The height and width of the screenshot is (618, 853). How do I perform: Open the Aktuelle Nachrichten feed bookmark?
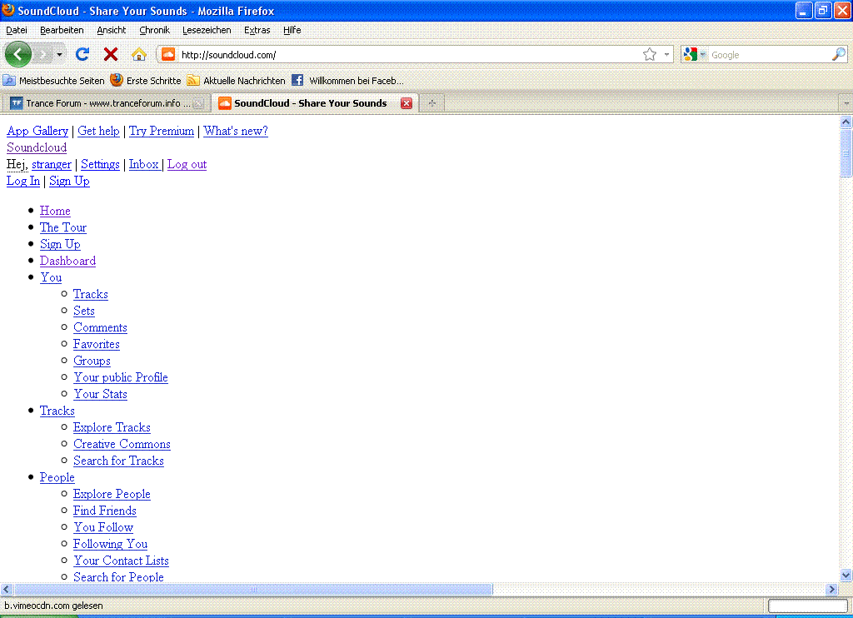tap(237, 81)
